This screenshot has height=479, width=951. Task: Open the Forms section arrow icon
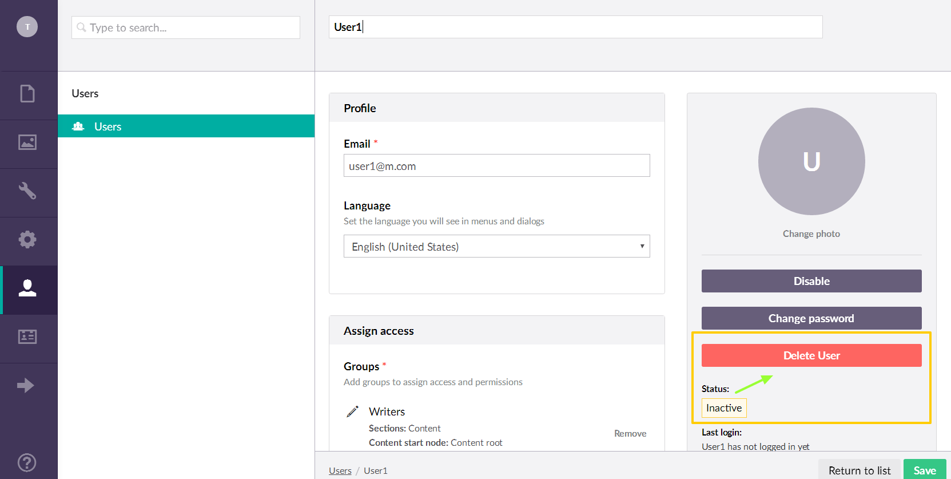tap(26, 385)
